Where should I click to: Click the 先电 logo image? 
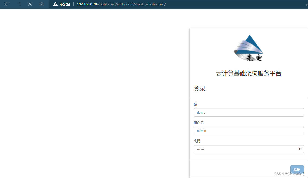coord(248,48)
